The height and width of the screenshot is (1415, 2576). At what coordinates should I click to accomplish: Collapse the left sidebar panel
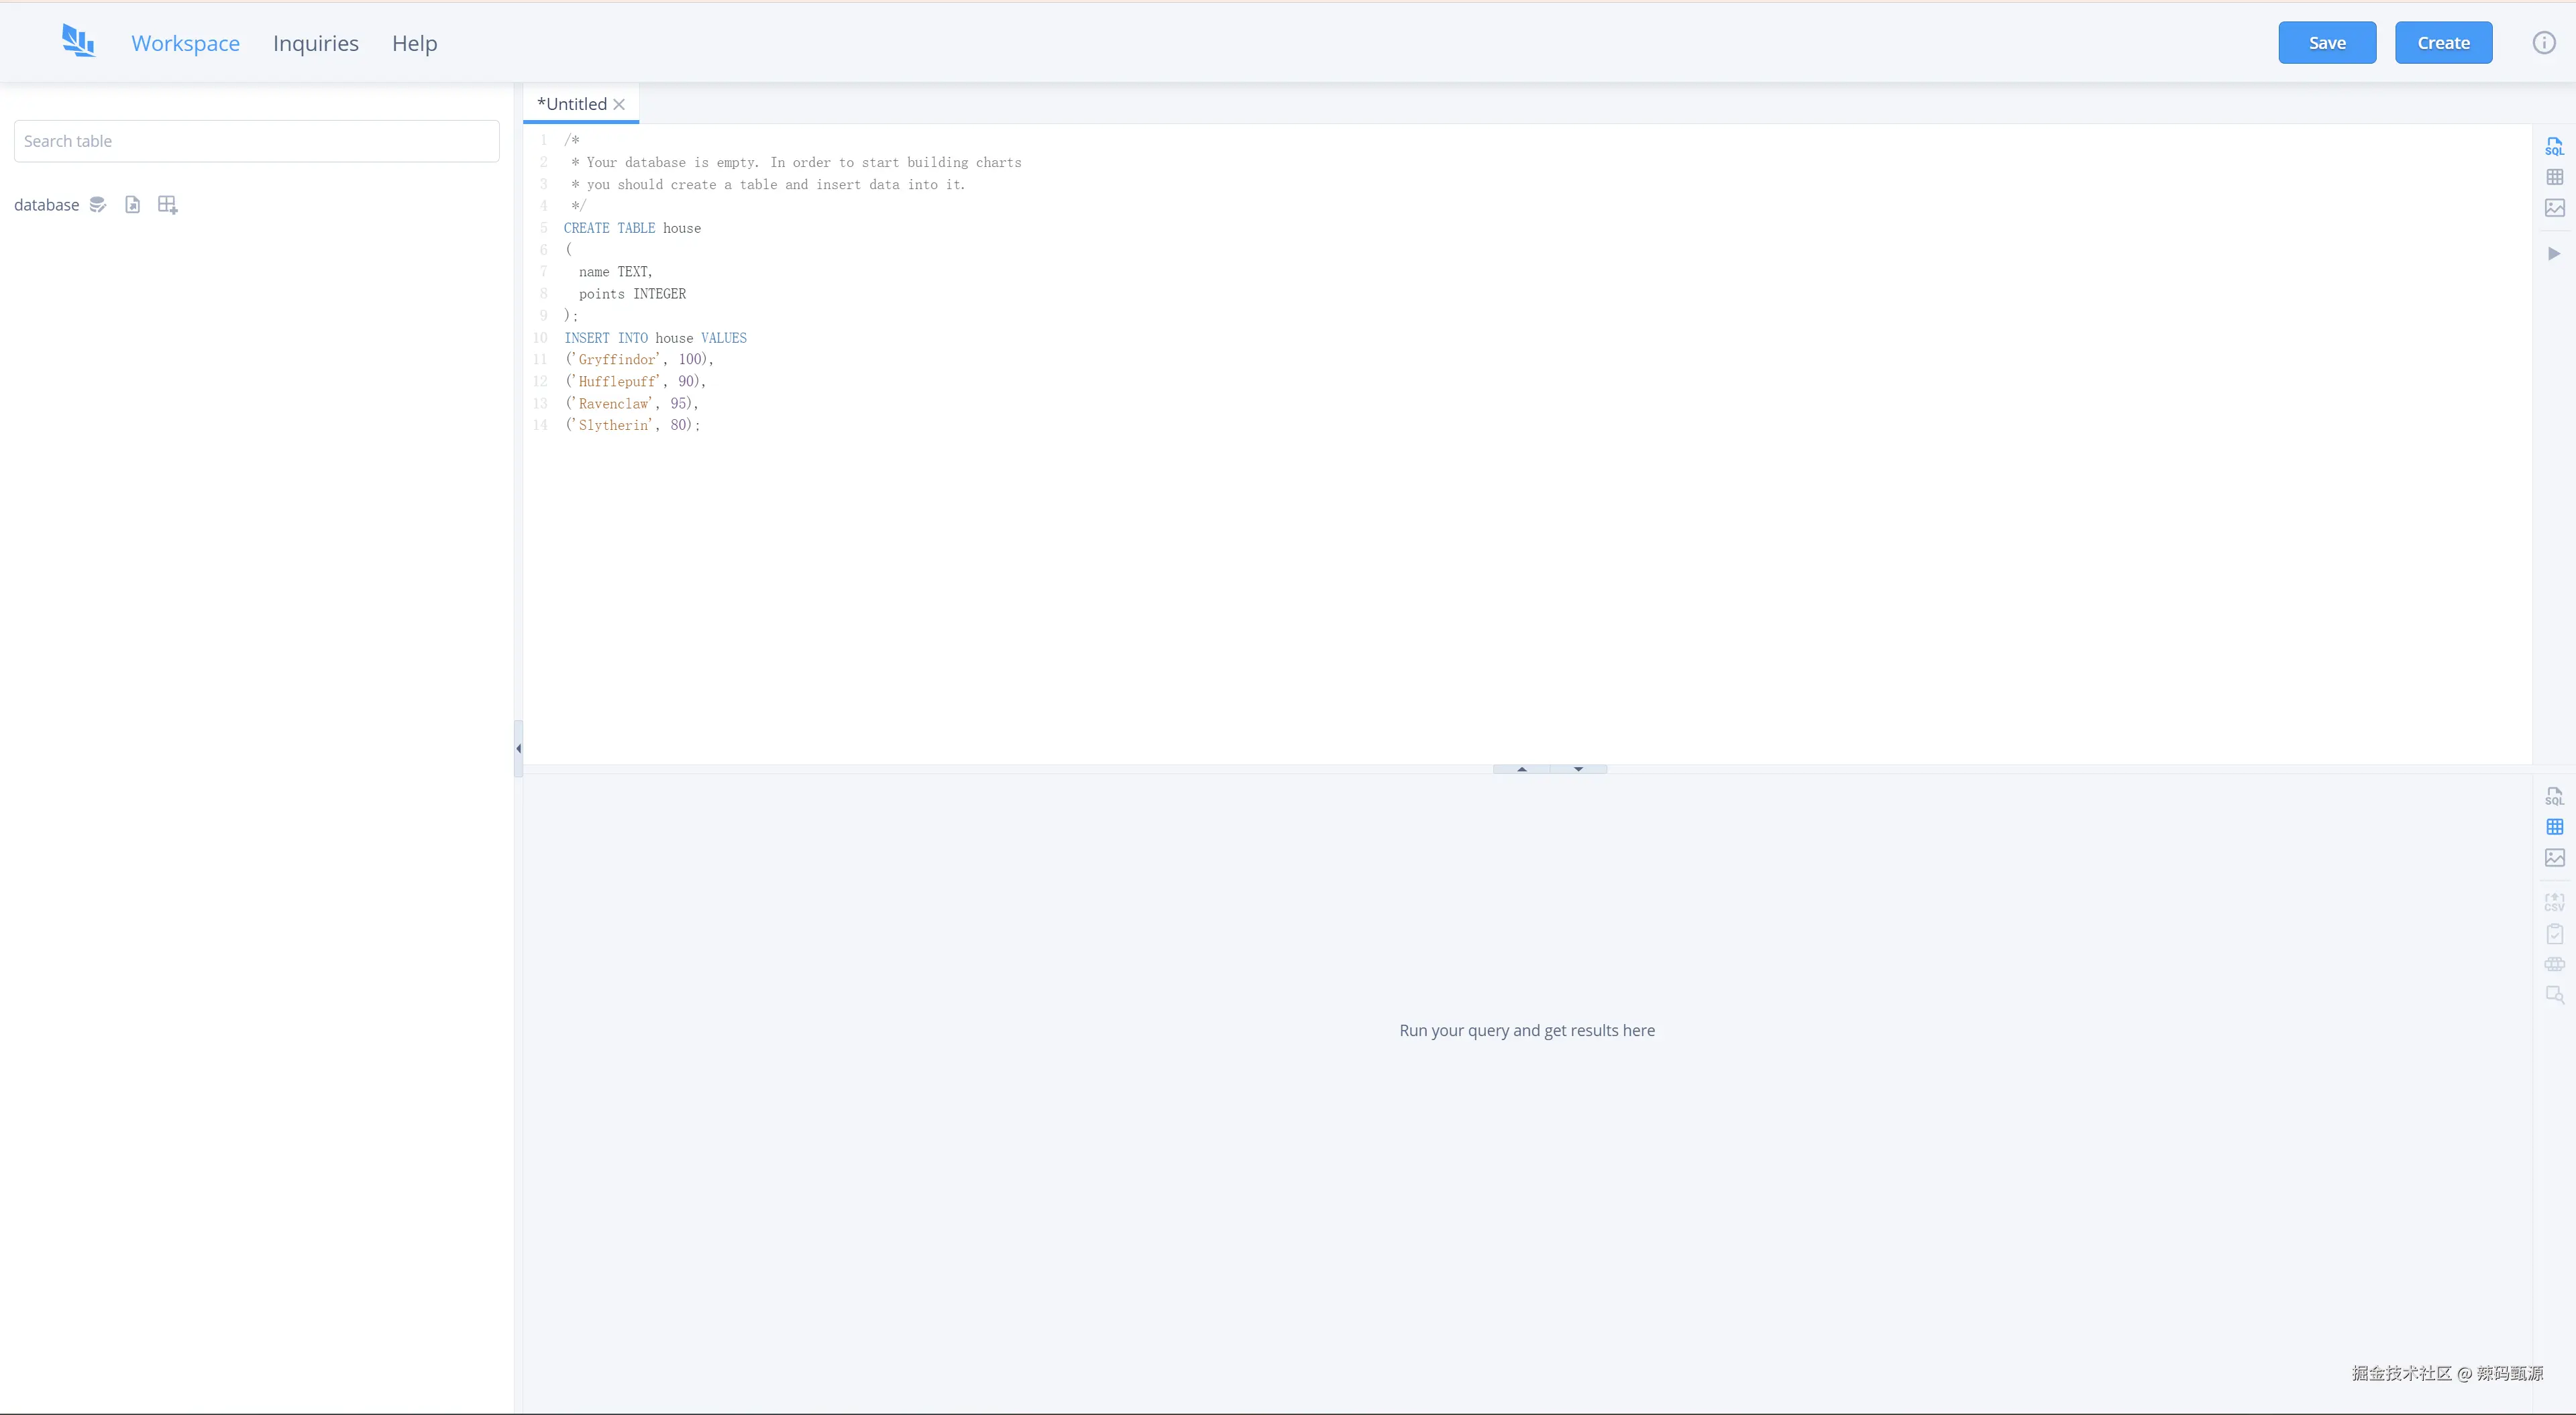pyautogui.click(x=518, y=748)
